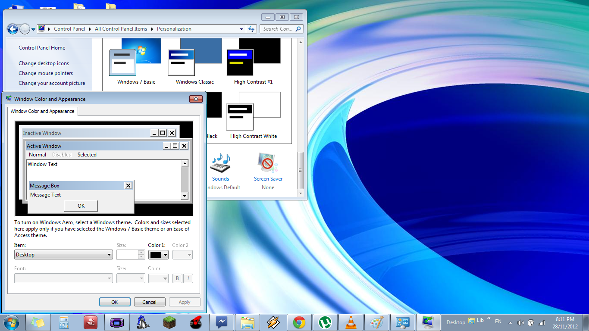Viewport: 589px width, 331px height.
Task: Show hidden system tray icons
Action: pyautogui.click(x=511, y=322)
